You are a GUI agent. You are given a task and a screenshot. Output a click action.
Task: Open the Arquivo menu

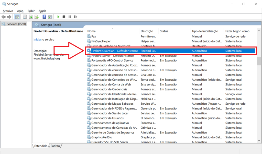point(8,11)
